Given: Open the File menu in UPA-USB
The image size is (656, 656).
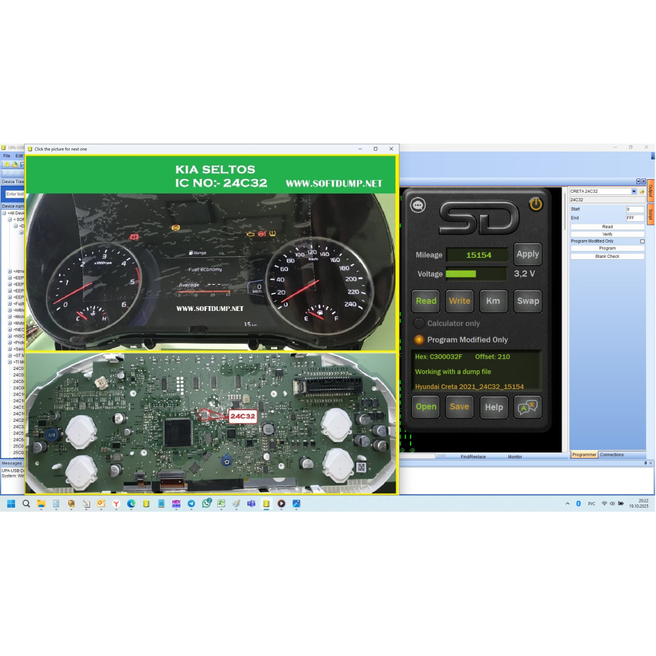Looking at the screenshot, I should tap(7, 155).
